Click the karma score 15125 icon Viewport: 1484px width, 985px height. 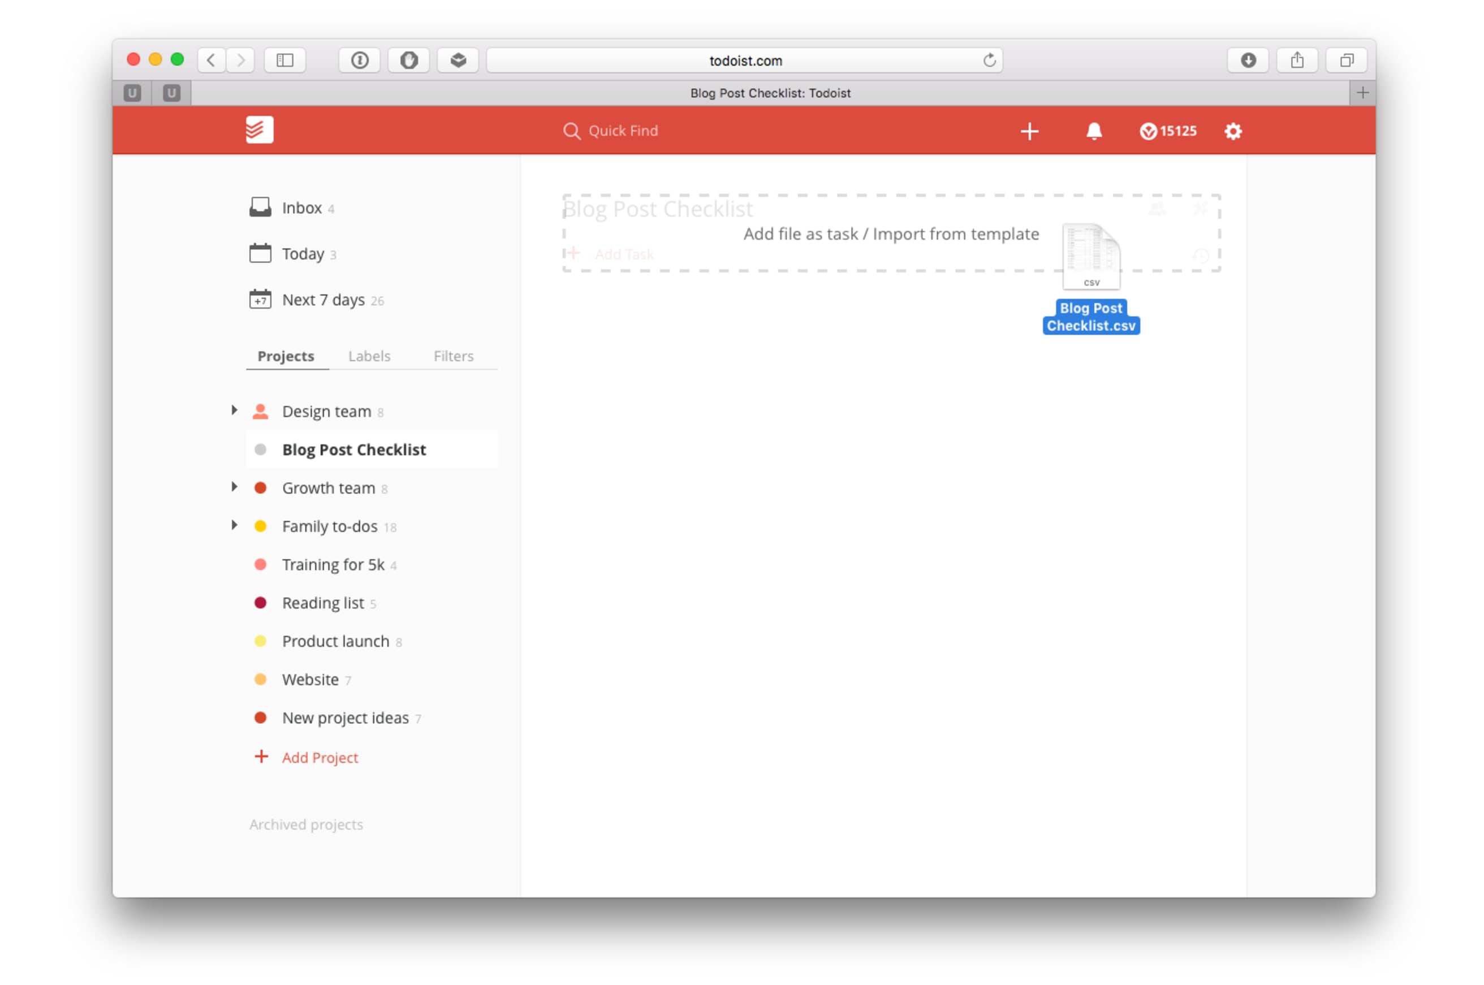1166,129
